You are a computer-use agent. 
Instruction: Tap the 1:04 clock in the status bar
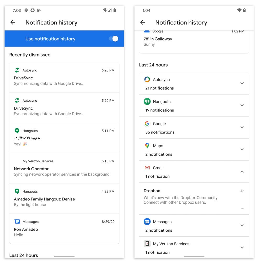click(x=146, y=11)
